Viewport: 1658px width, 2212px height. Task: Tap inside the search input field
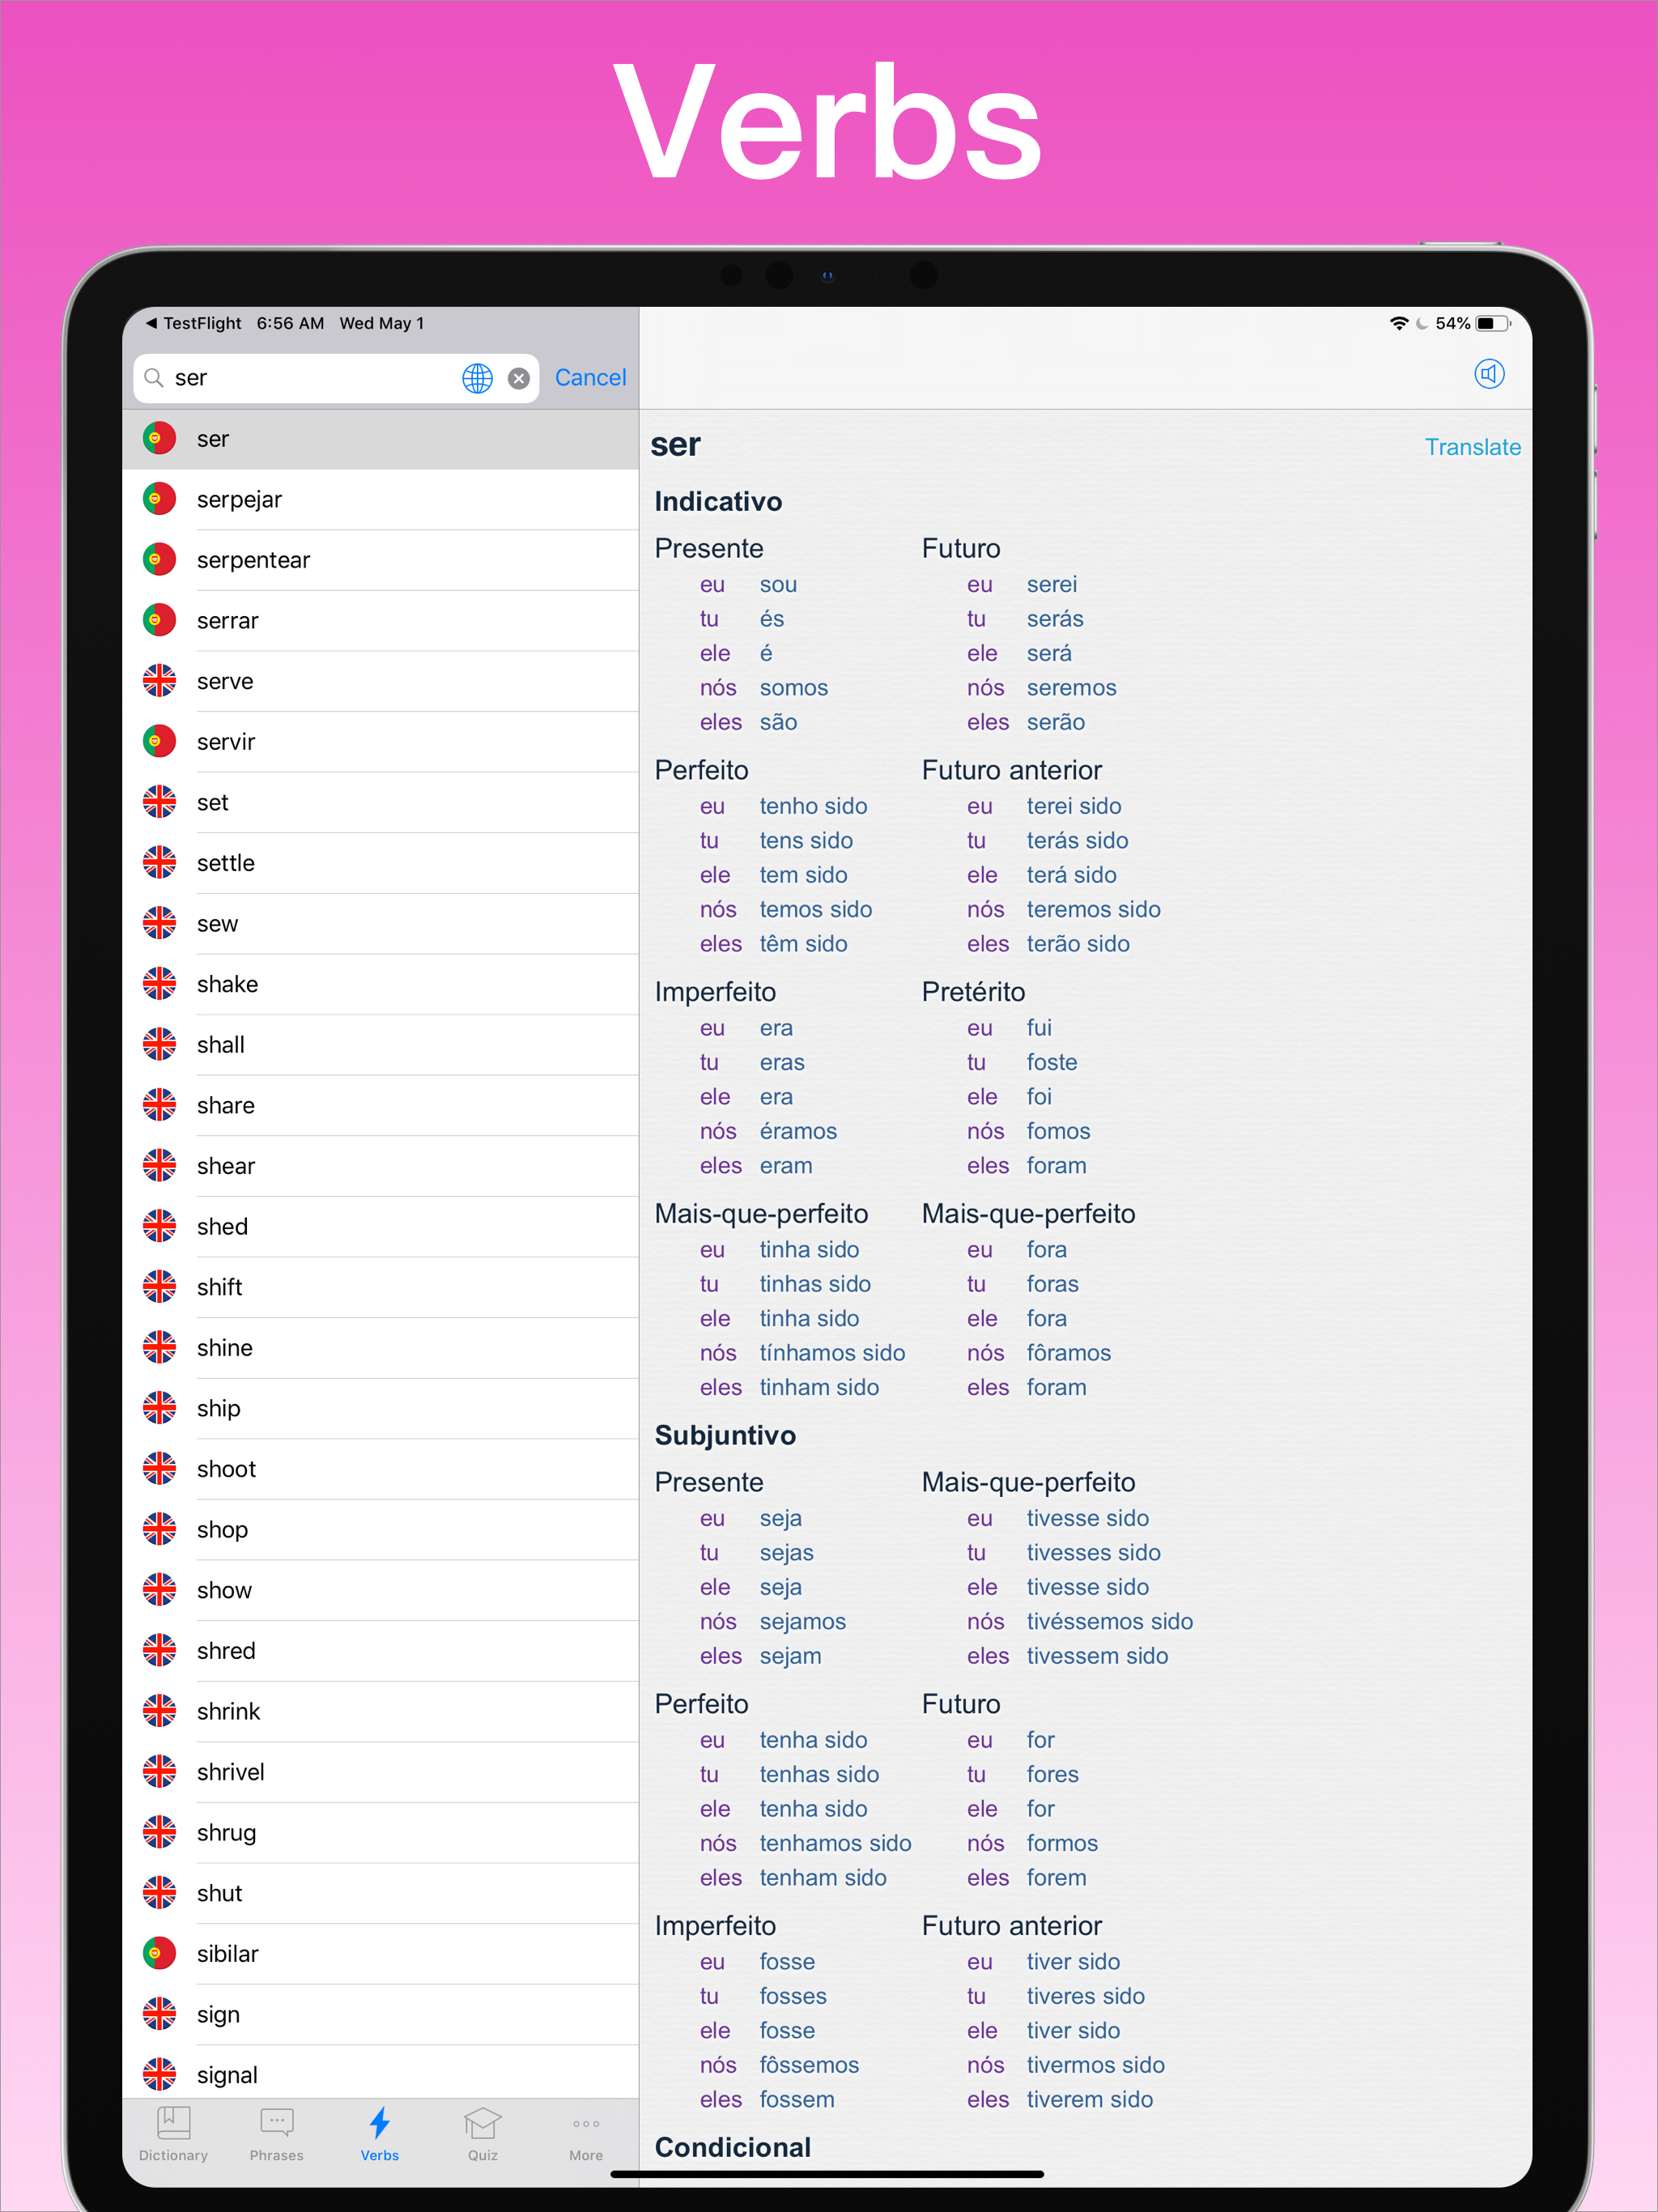tap(300, 378)
